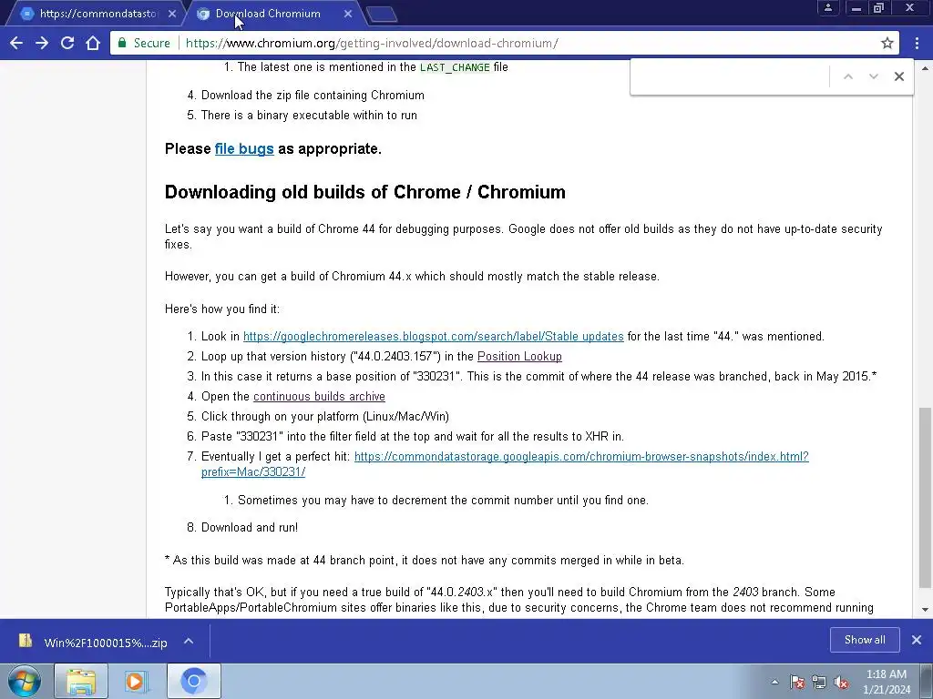The height and width of the screenshot is (699, 933).
Task: Jump to next find result
Action: pyautogui.click(x=874, y=76)
